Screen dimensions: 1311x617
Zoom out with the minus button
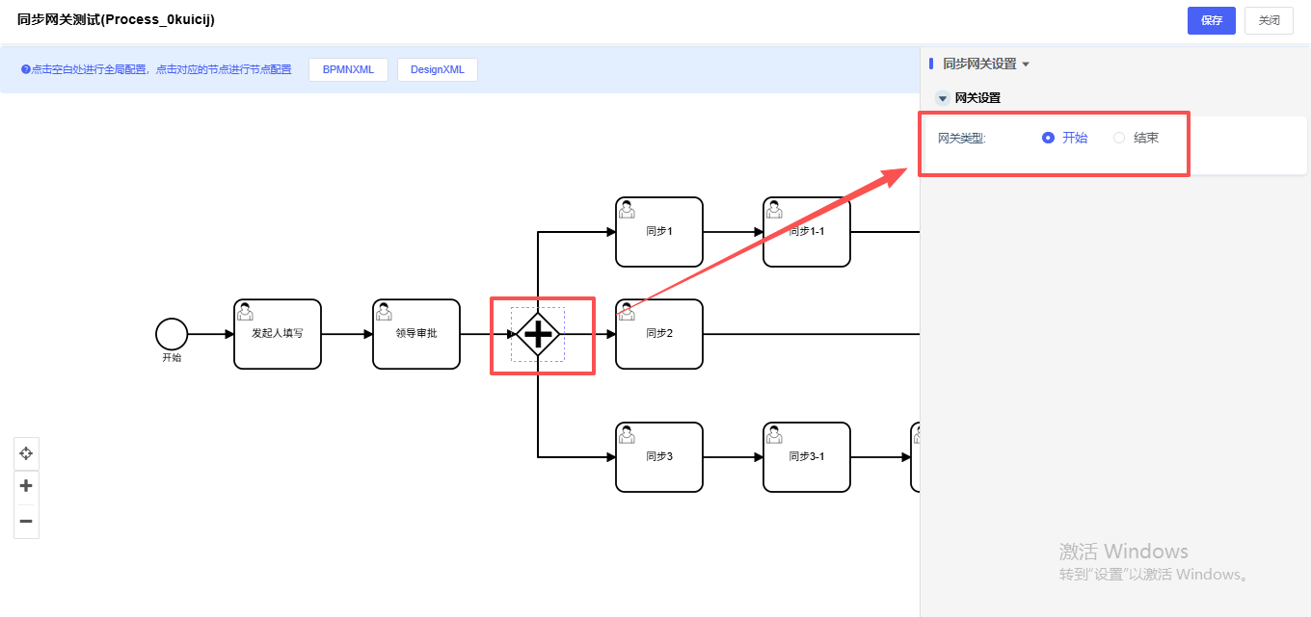coord(26,522)
